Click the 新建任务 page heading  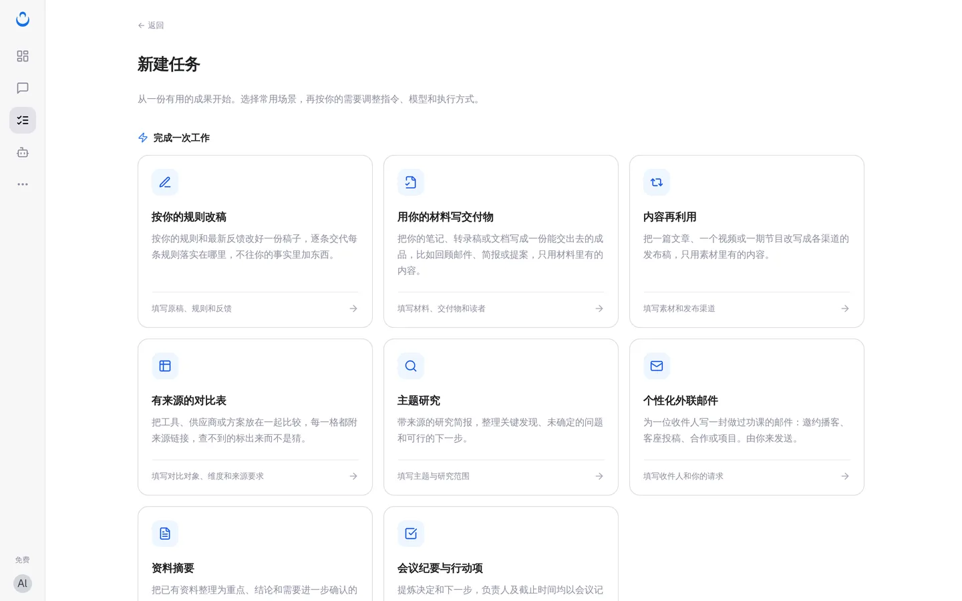pyautogui.click(x=169, y=64)
